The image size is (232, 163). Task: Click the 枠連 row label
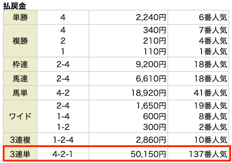pyautogui.click(x=20, y=64)
